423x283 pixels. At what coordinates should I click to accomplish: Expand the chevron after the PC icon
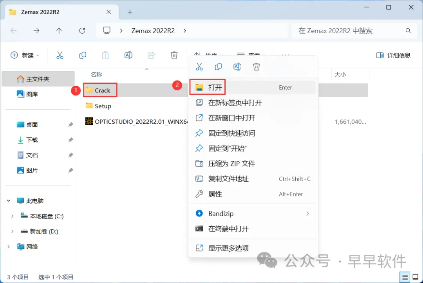tap(121, 31)
